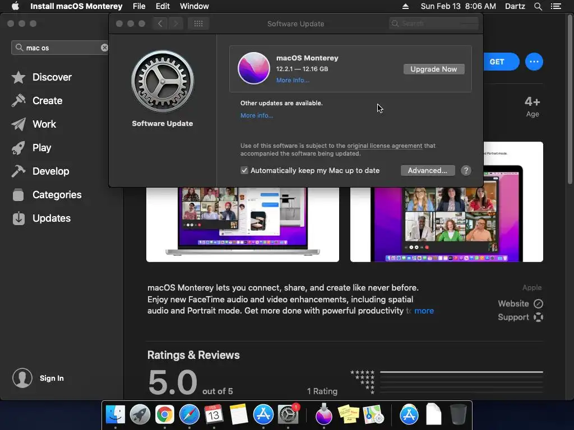Screen dimensions: 574x430
Task: Select Updates in App Store sidebar
Action: tap(41, 218)
